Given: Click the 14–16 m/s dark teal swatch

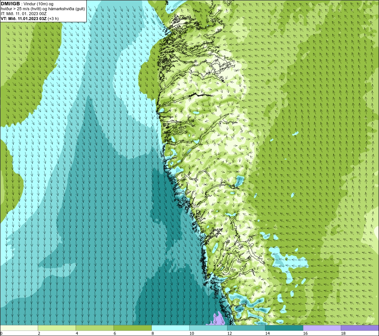Looking at the screenshot, I should tap(284, 328).
